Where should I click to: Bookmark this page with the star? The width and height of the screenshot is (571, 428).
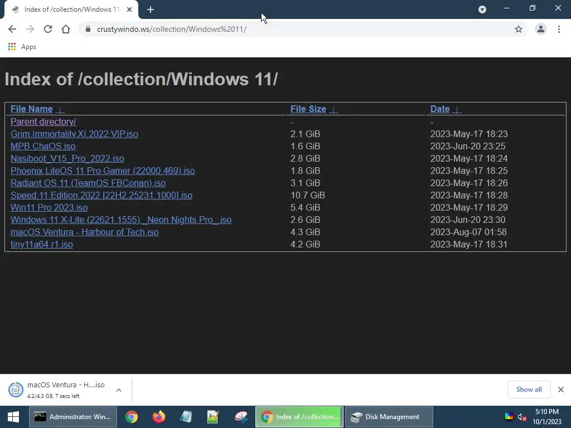[519, 29]
